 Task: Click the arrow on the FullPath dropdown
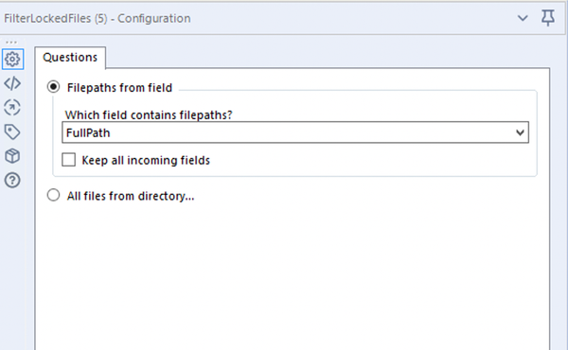[520, 132]
